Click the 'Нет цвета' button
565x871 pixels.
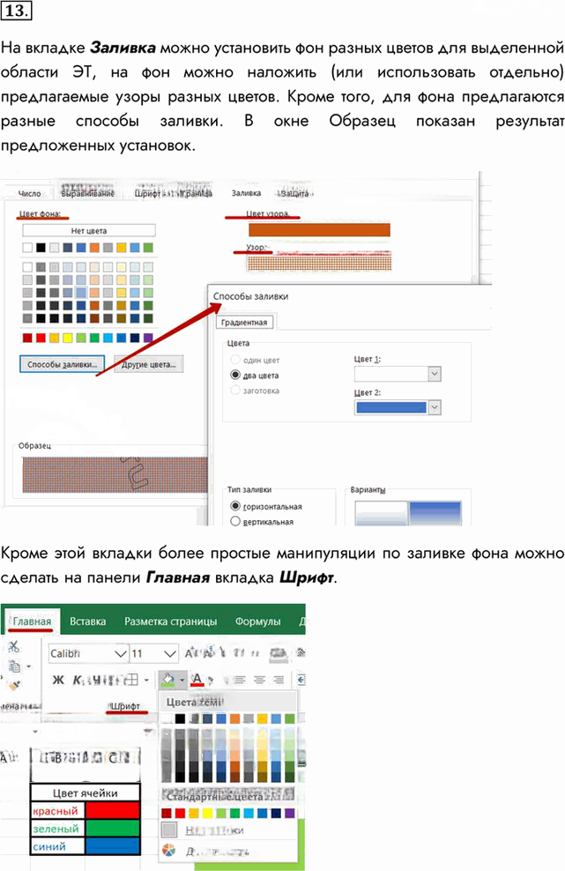(89, 230)
